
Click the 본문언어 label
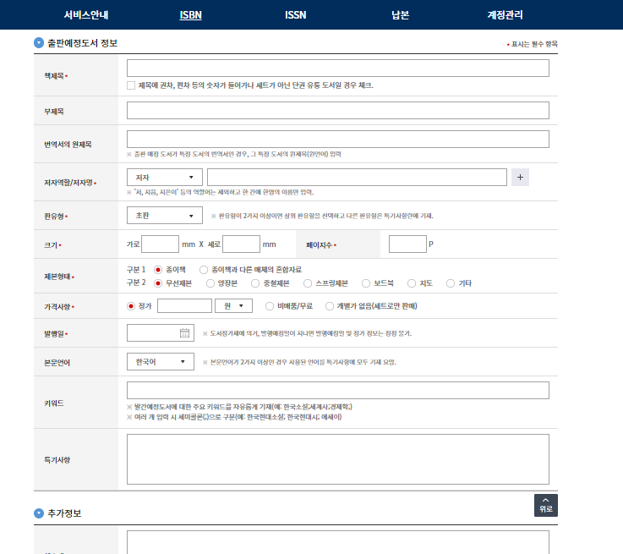(x=57, y=363)
